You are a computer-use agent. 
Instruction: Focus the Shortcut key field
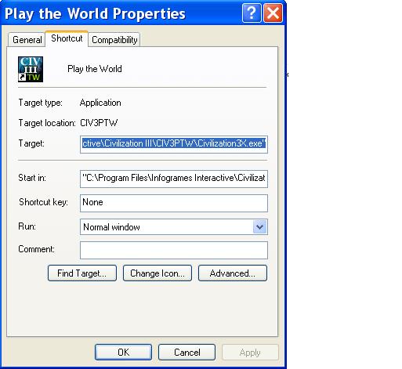(174, 203)
